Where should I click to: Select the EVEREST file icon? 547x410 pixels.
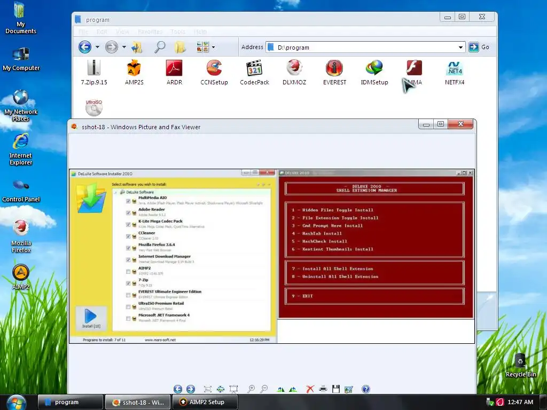click(334, 73)
